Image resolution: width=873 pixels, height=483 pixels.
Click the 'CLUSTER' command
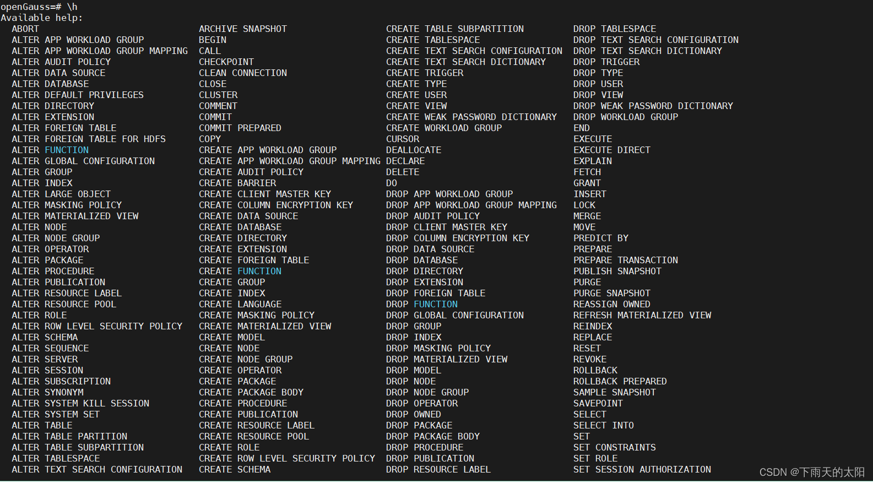tap(218, 95)
